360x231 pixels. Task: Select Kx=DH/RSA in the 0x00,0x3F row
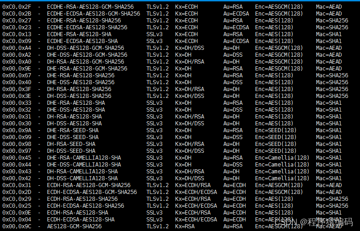(189, 89)
